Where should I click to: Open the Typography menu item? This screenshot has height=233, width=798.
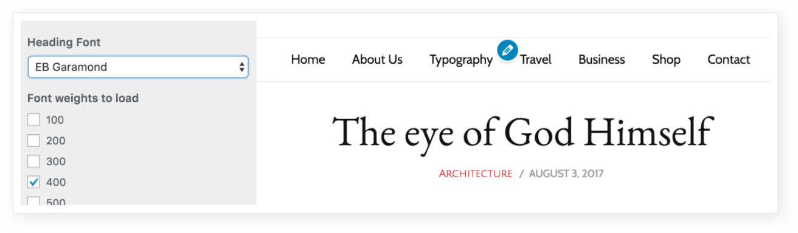(461, 59)
